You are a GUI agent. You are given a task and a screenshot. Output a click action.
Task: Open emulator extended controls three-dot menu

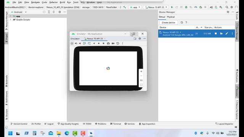point(122,43)
